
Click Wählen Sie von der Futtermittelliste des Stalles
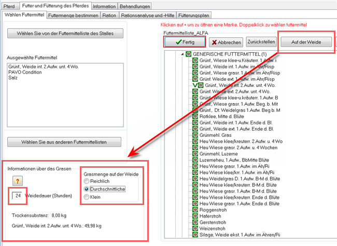(65, 34)
